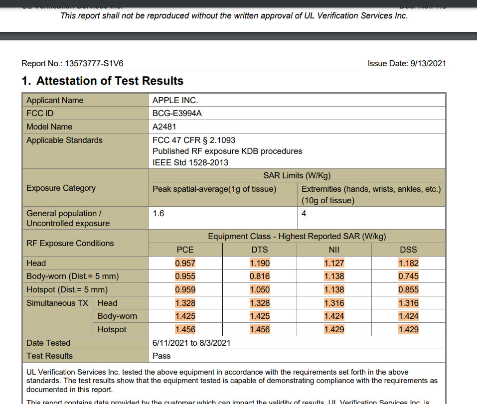Select the DSS column header

point(408,250)
